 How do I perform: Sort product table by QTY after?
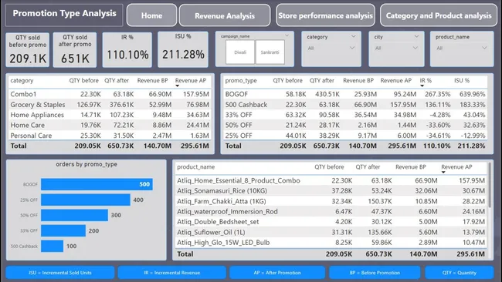368,167
